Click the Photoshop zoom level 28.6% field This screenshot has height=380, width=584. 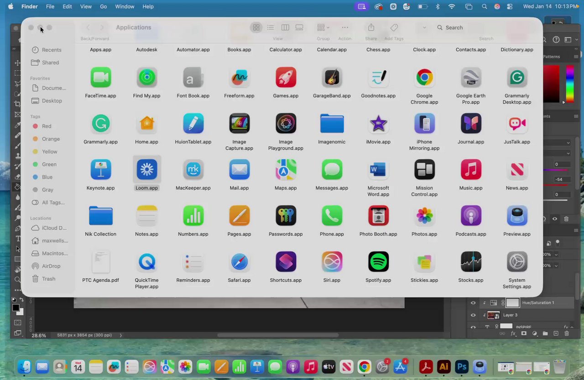point(39,335)
